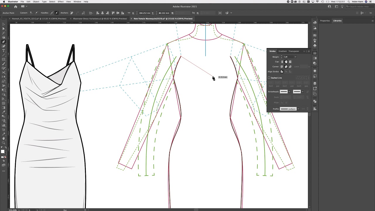
Task: Select the Selection (black arrow) tool
Action: (x=4, y=24)
